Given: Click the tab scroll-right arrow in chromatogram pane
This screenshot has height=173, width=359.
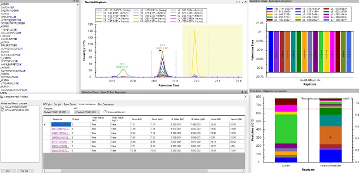Looking at the screenshot, I should pyautogui.click(x=239, y=2).
